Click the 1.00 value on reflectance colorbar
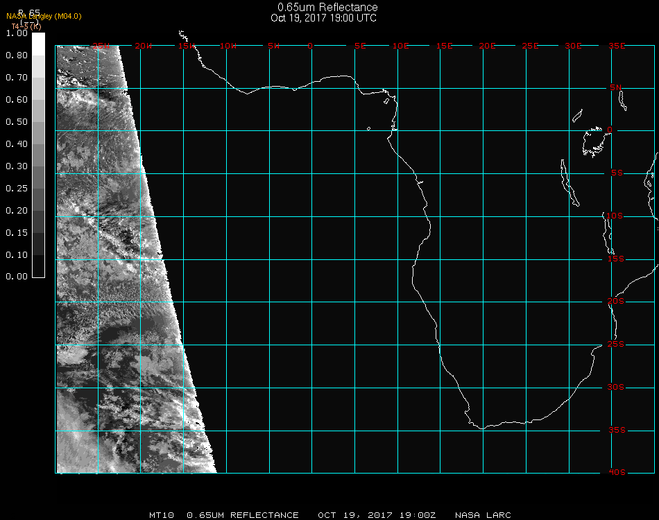659x520 pixels. point(16,33)
